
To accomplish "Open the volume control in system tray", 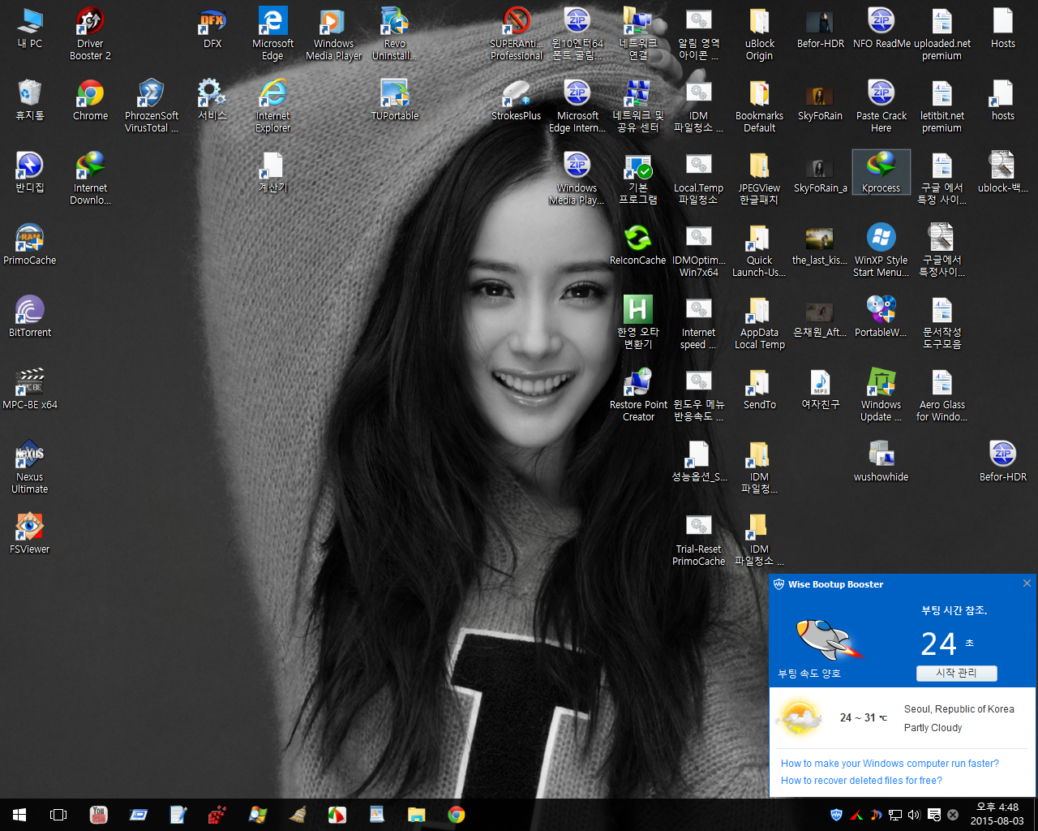I will [914, 815].
